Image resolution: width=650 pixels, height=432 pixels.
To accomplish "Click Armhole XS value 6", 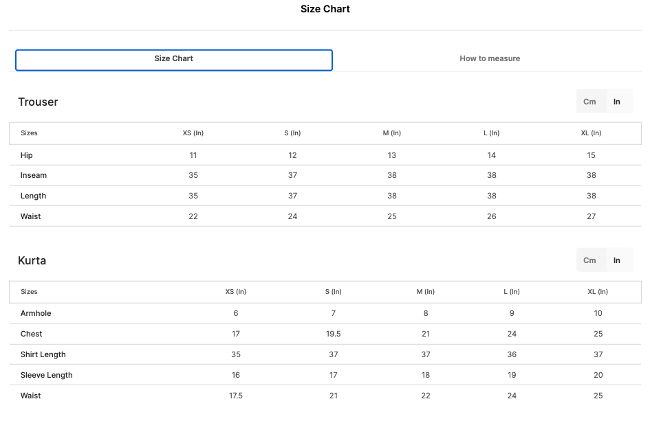I will point(236,313).
